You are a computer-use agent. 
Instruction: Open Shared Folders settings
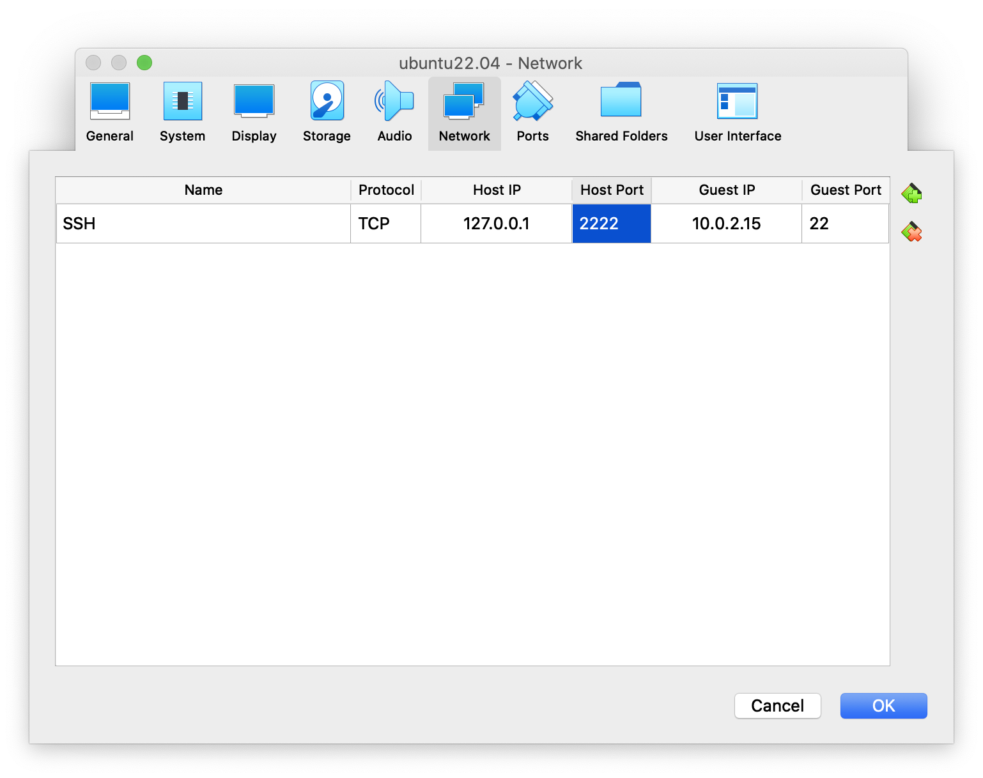click(621, 112)
